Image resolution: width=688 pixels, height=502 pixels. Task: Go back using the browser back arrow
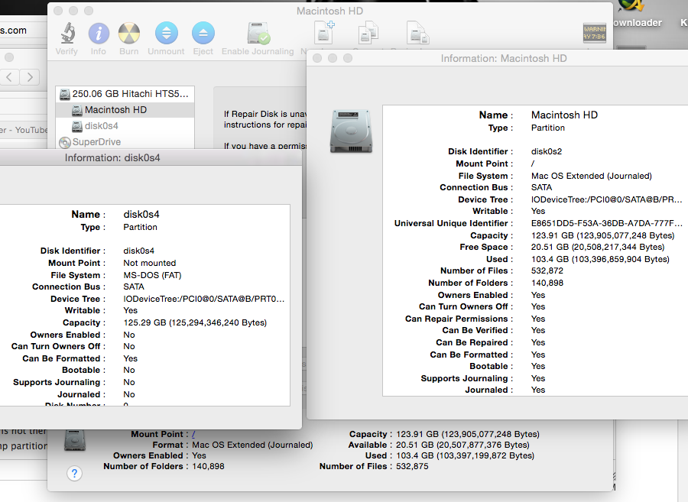[10, 76]
